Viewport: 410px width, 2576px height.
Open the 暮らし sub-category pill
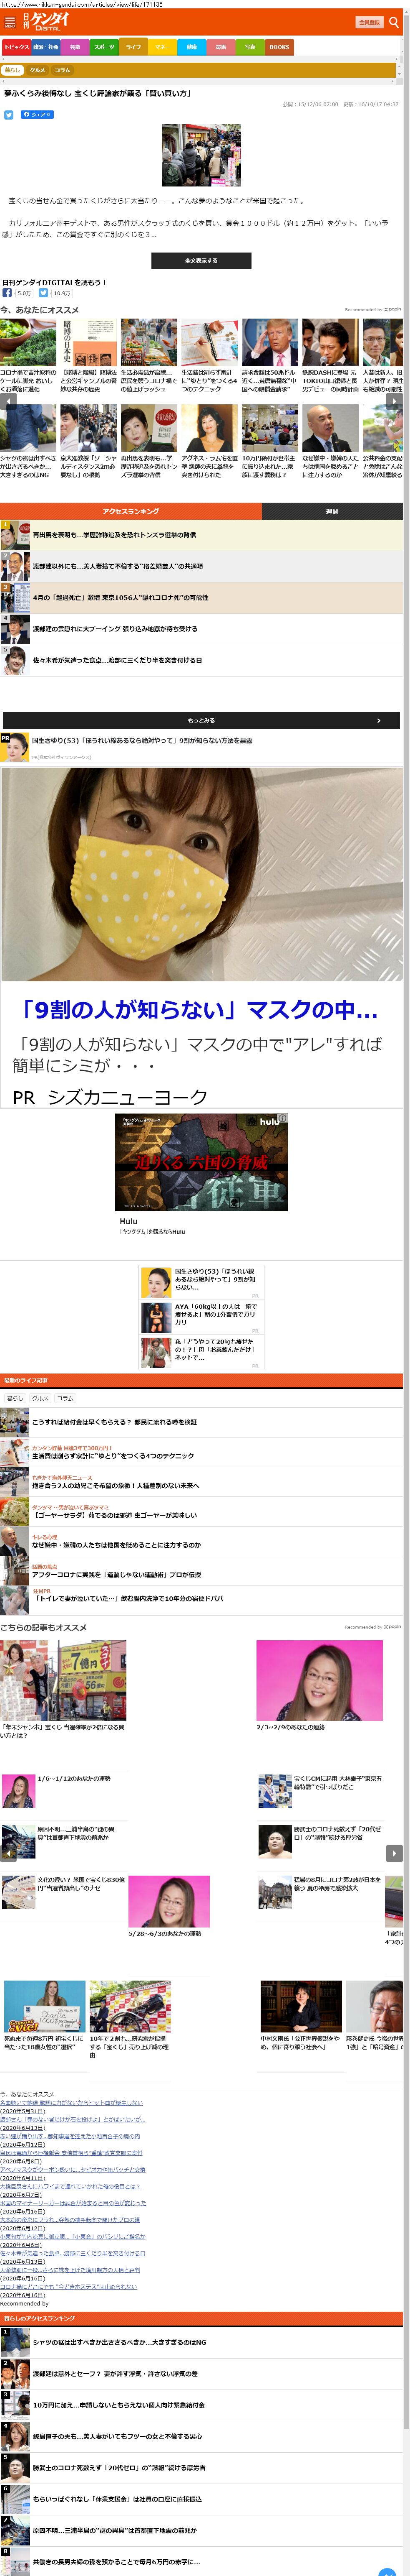click(x=12, y=70)
